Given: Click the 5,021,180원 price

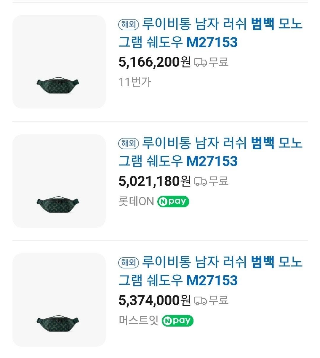Looking at the screenshot, I should (154, 181).
